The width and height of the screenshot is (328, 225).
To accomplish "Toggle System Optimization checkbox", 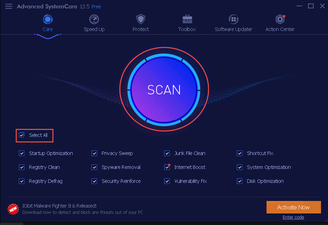I will (x=240, y=167).
